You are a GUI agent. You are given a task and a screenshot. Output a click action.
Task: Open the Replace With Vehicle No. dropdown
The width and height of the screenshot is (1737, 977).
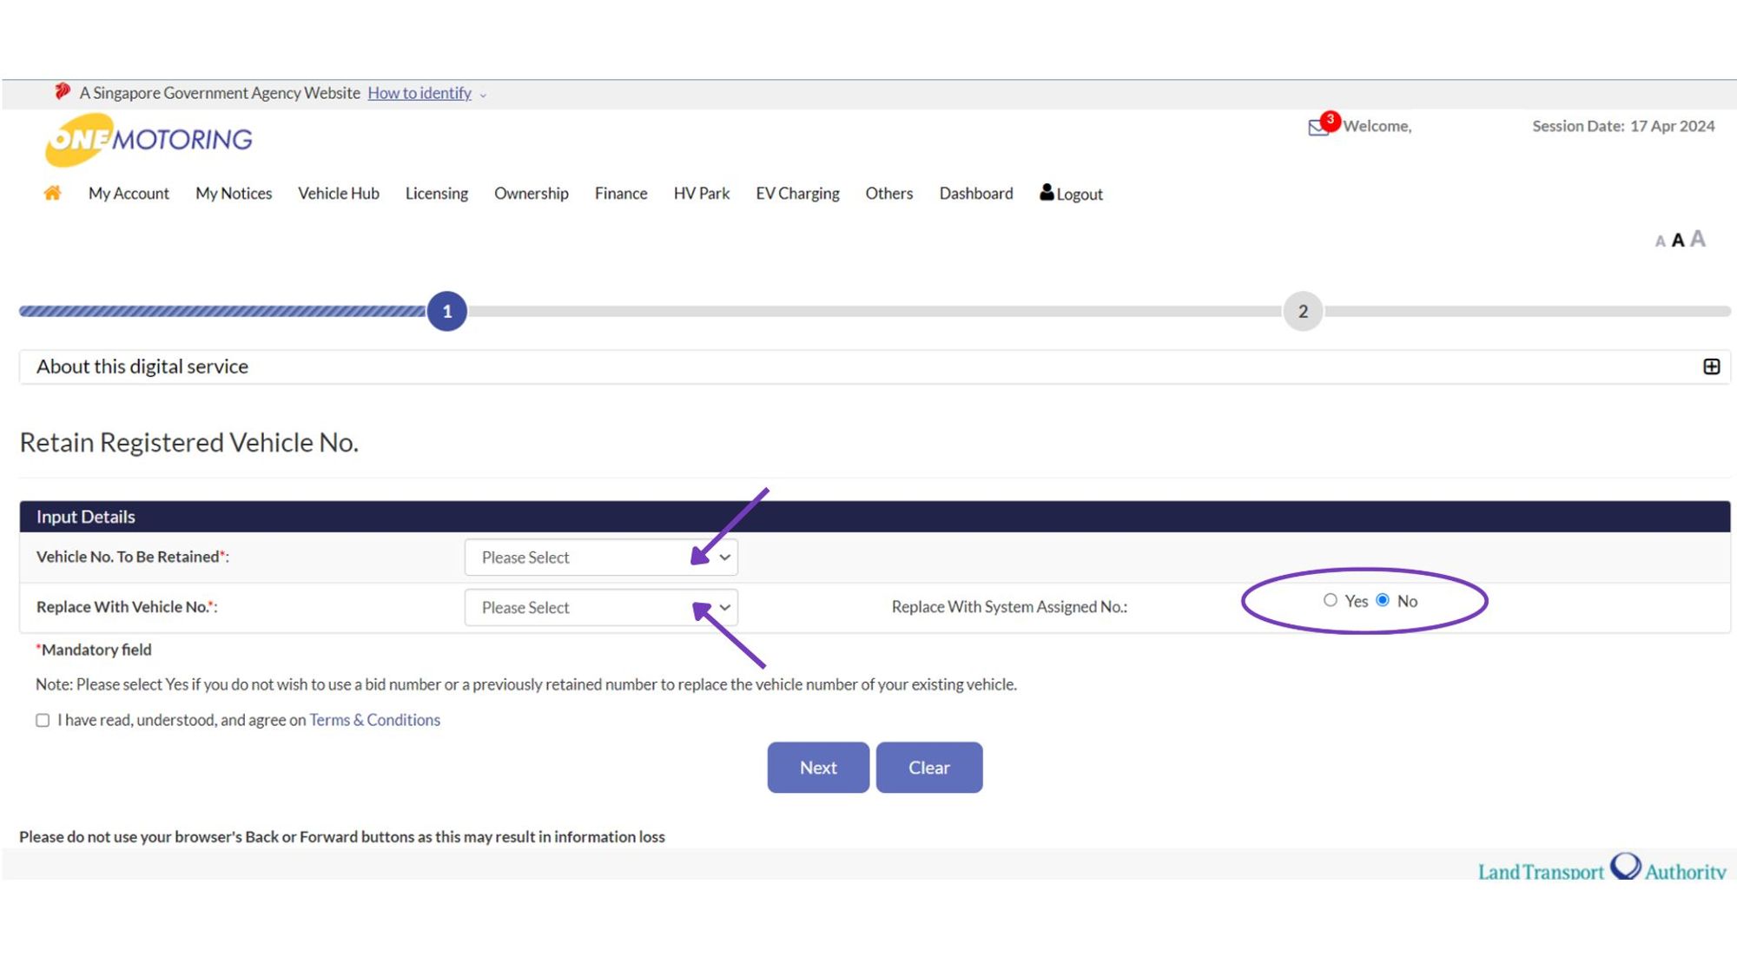(x=601, y=607)
